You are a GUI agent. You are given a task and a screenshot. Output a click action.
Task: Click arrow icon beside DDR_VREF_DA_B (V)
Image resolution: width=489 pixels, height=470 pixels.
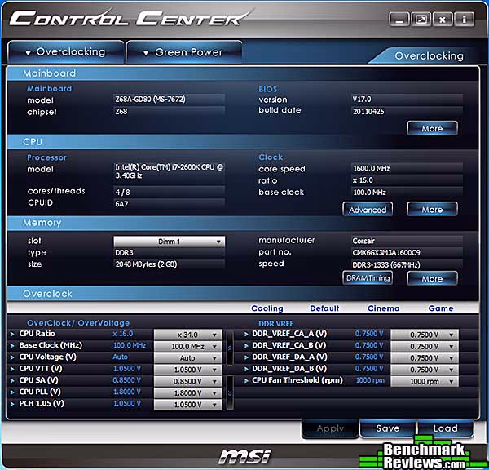coord(246,369)
